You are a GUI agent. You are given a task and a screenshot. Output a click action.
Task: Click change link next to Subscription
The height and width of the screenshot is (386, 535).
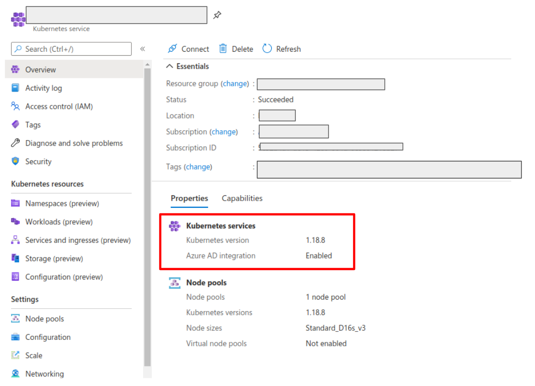click(x=224, y=132)
